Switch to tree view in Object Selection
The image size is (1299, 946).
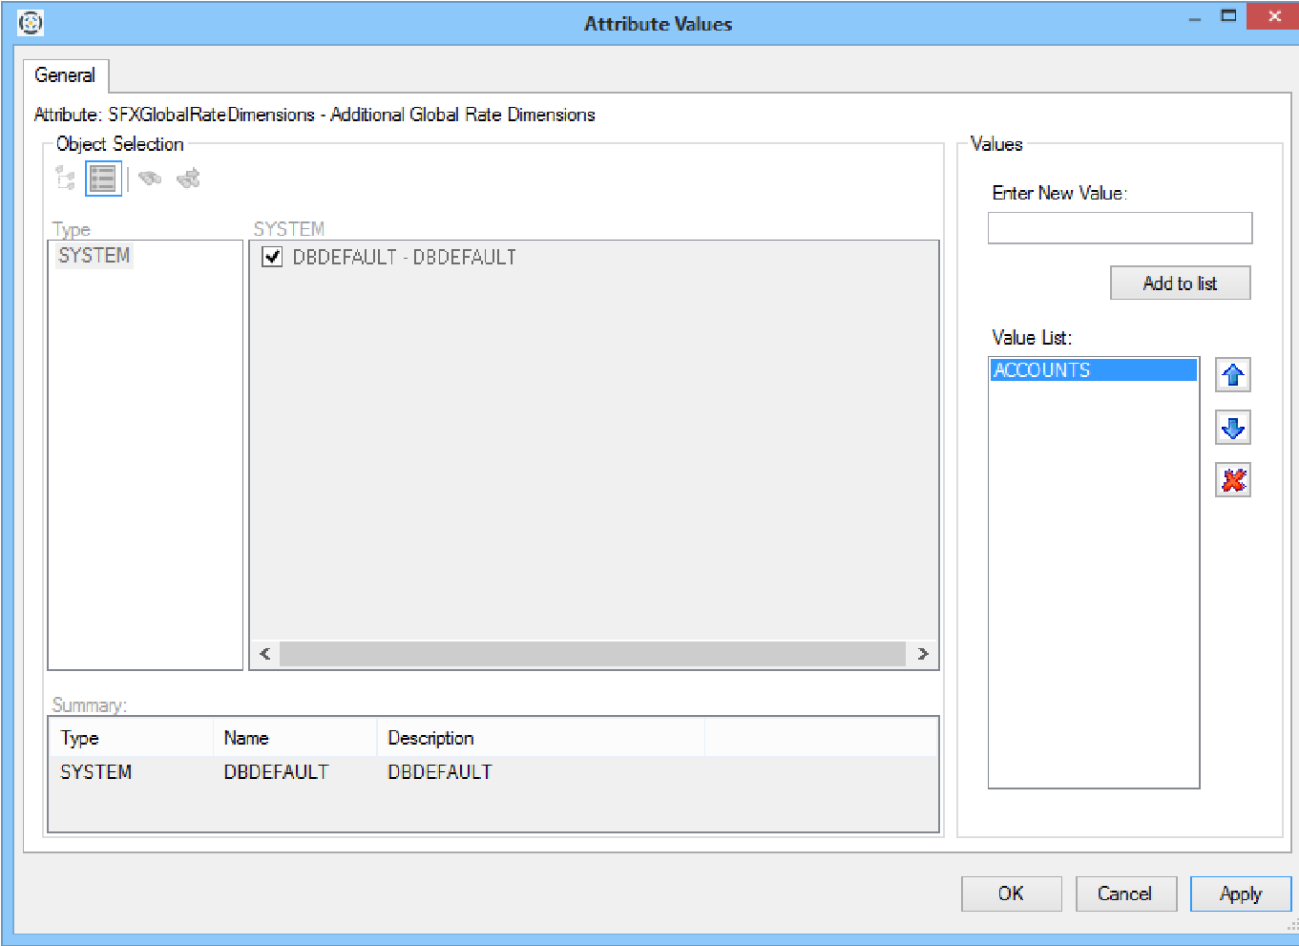[x=66, y=179]
